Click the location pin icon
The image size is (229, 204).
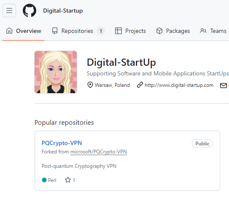click(90, 85)
